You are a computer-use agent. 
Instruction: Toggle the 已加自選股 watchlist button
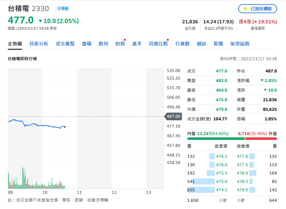(x=258, y=9)
